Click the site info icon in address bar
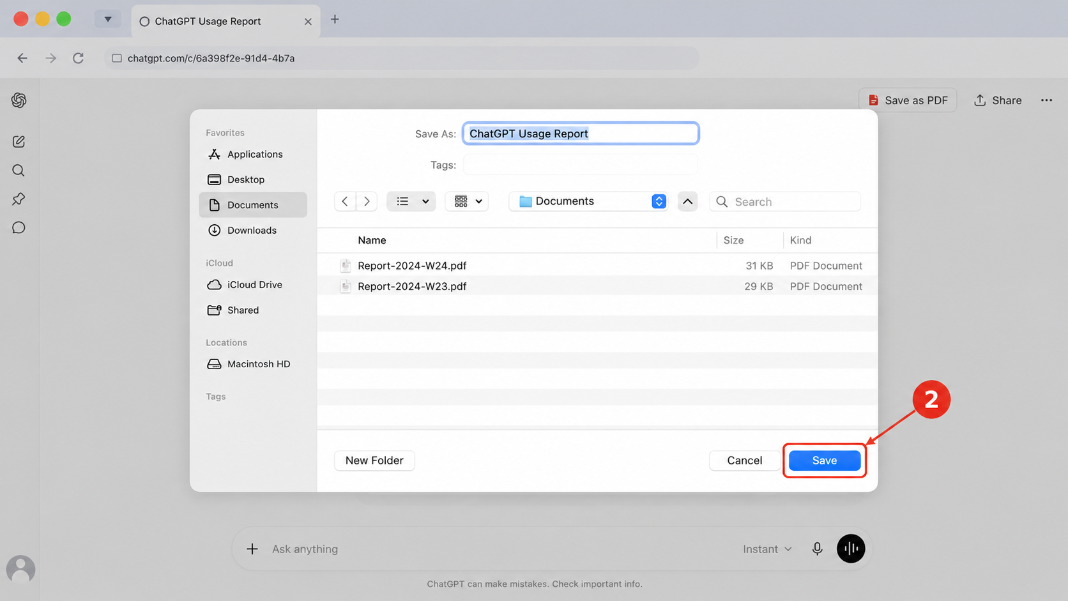The image size is (1068, 601). 117,58
